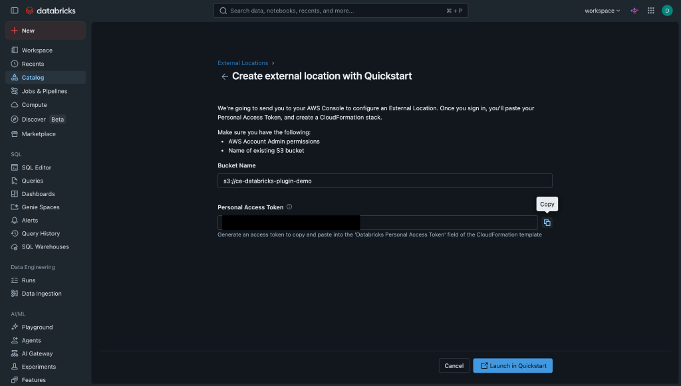Click the Cancel button
The height and width of the screenshot is (386, 681).
tap(454, 365)
